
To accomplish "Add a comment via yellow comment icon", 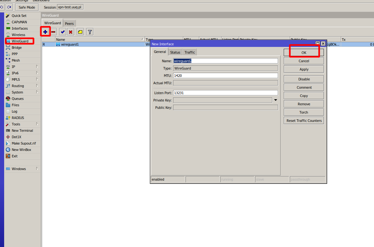I will 80,32.
